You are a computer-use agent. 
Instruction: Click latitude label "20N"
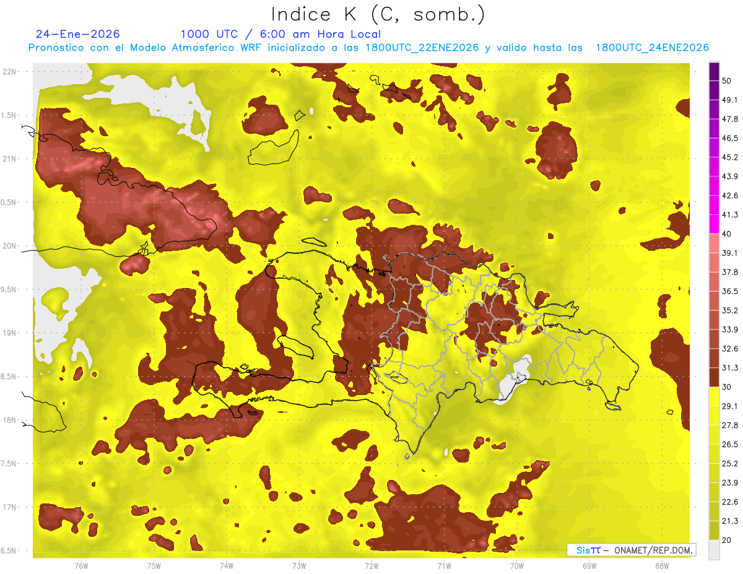(9, 246)
